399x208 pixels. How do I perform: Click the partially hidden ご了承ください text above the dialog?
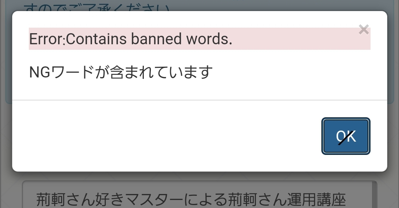coord(97,7)
